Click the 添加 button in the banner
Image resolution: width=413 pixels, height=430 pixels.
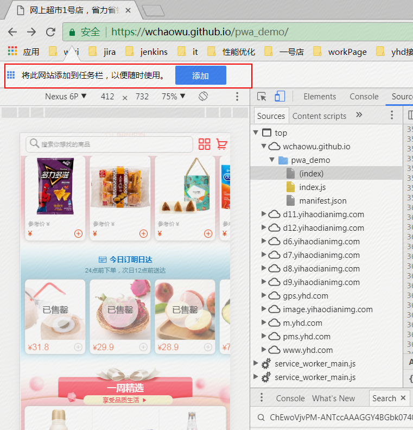[201, 75]
